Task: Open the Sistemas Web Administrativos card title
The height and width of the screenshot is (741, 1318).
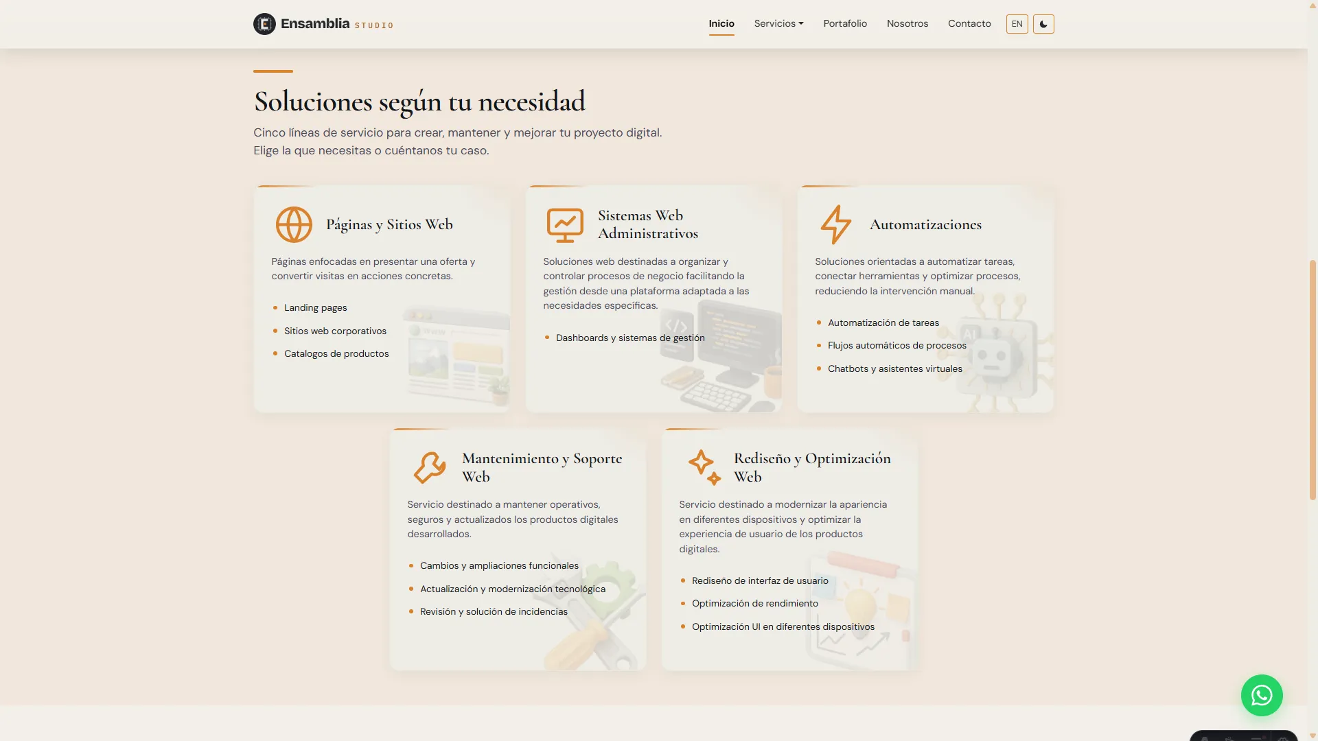Action: click(x=647, y=224)
